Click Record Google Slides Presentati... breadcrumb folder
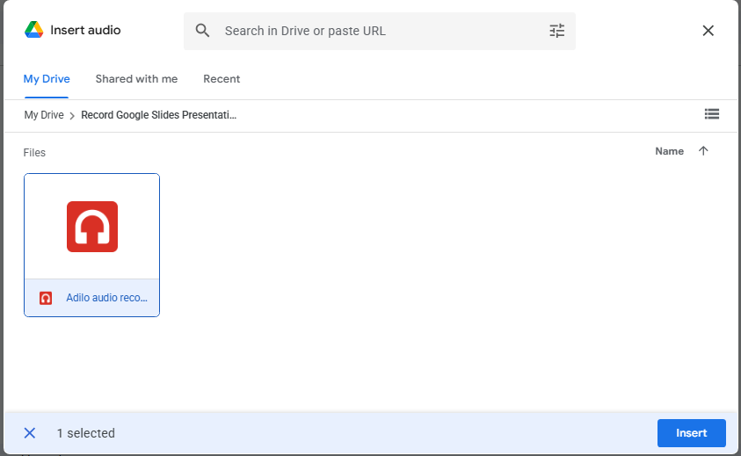The image size is (741, 456). [x=158, y=115]
